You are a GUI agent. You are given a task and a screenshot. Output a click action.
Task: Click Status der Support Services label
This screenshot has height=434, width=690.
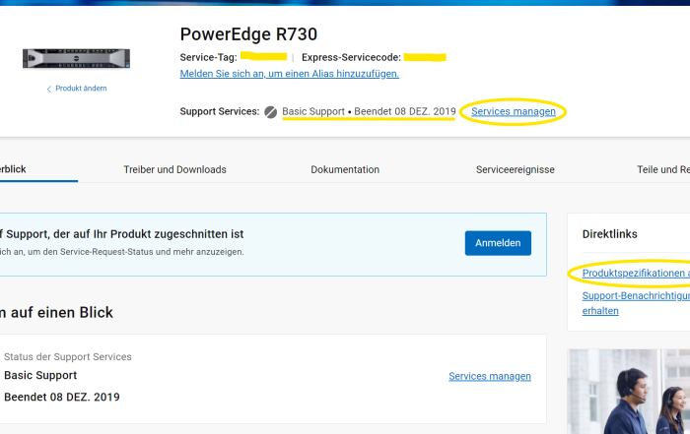point(68,356)
